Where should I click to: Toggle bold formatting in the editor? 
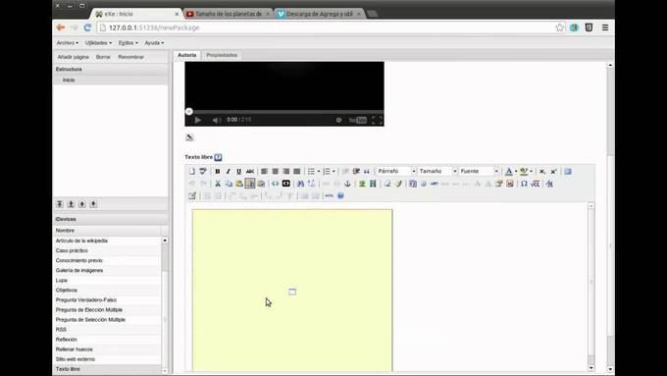click(x=218, y=171)
